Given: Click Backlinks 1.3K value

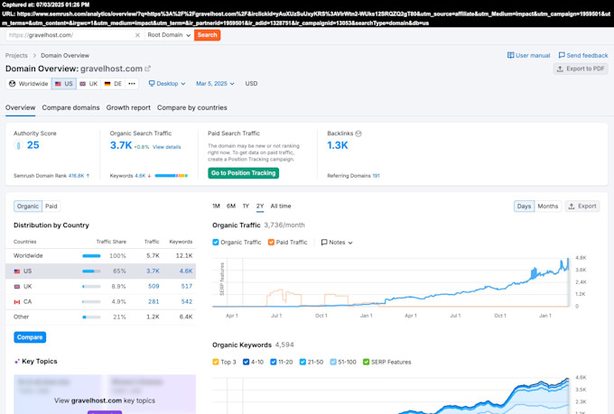Looking at the screenshot, I should pyautogui.click(x=338, y=145).
